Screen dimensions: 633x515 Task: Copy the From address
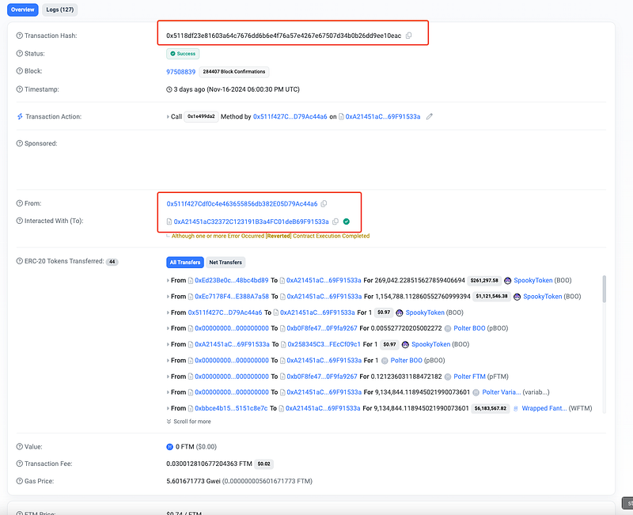click(324, 204)
